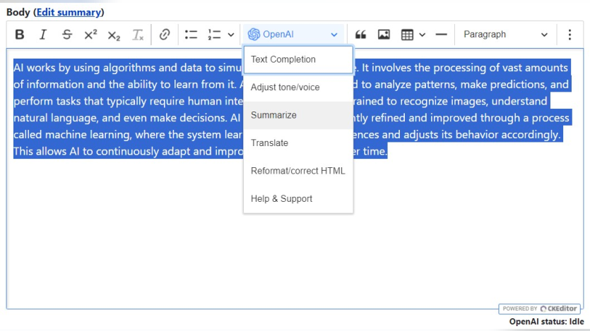This screenshot has width=590, height=331.
Task: Open the Edit summary link
Action: tap(69, 12)
